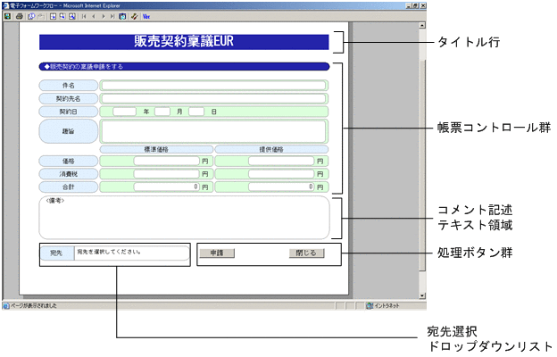The width and height of the screenshot is (557, 357).
Task: Click the 備考 comment text area
Action: tap(185, 218)
